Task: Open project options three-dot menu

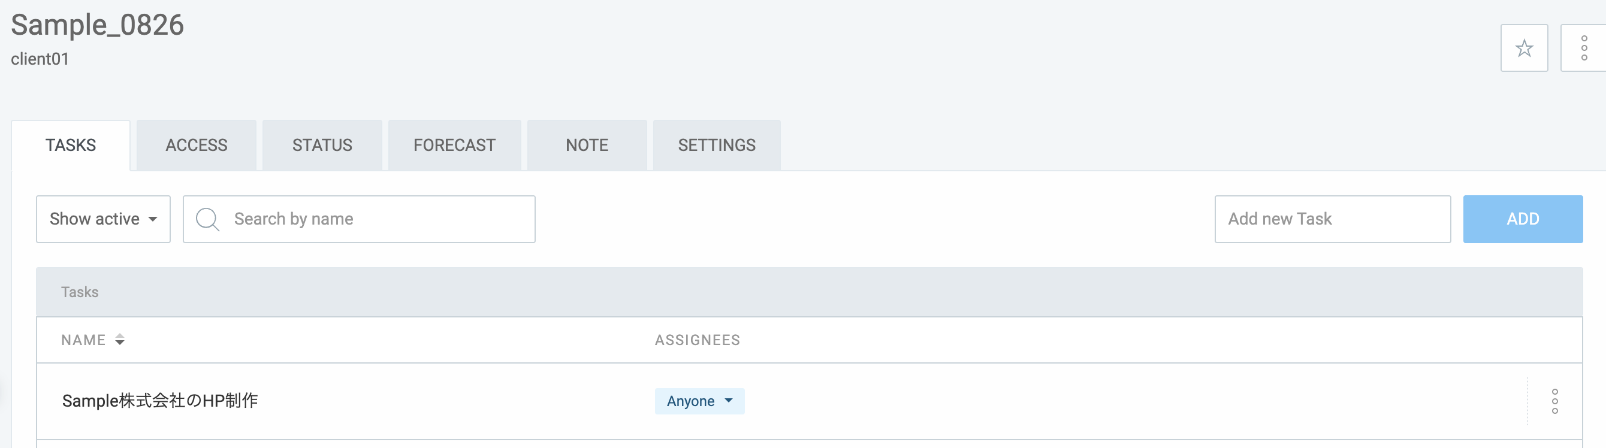Action: (1584, 48)
